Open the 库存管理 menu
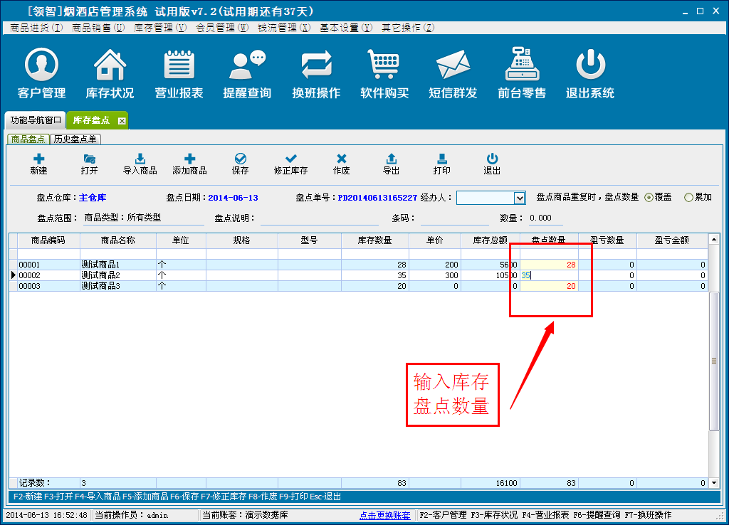 [160, 28]
